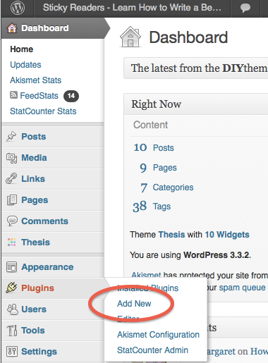Viewport: 268px width, 363px height.
Task: Click the Plugins plug icon
Action: pos(11,288)
